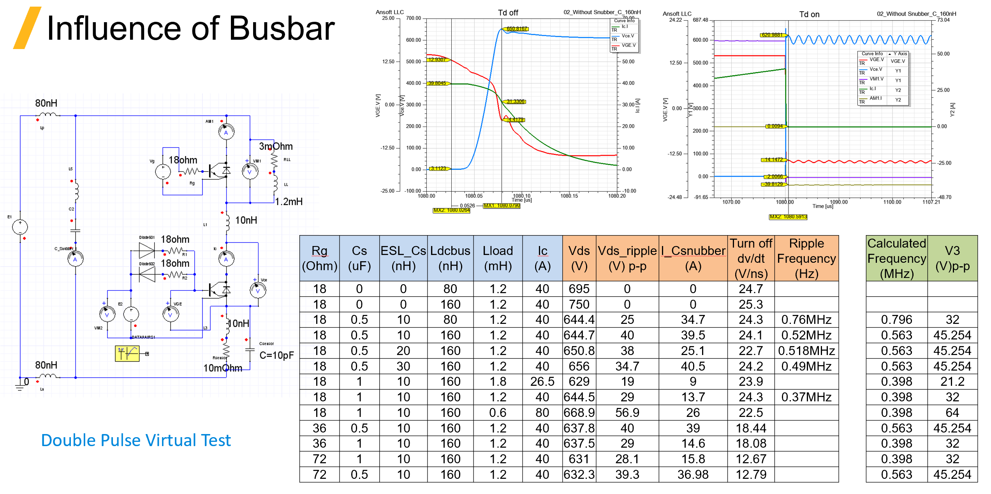
Task: Click the Double Pulse Virtual Test text
Action: (x=136, y=440)
